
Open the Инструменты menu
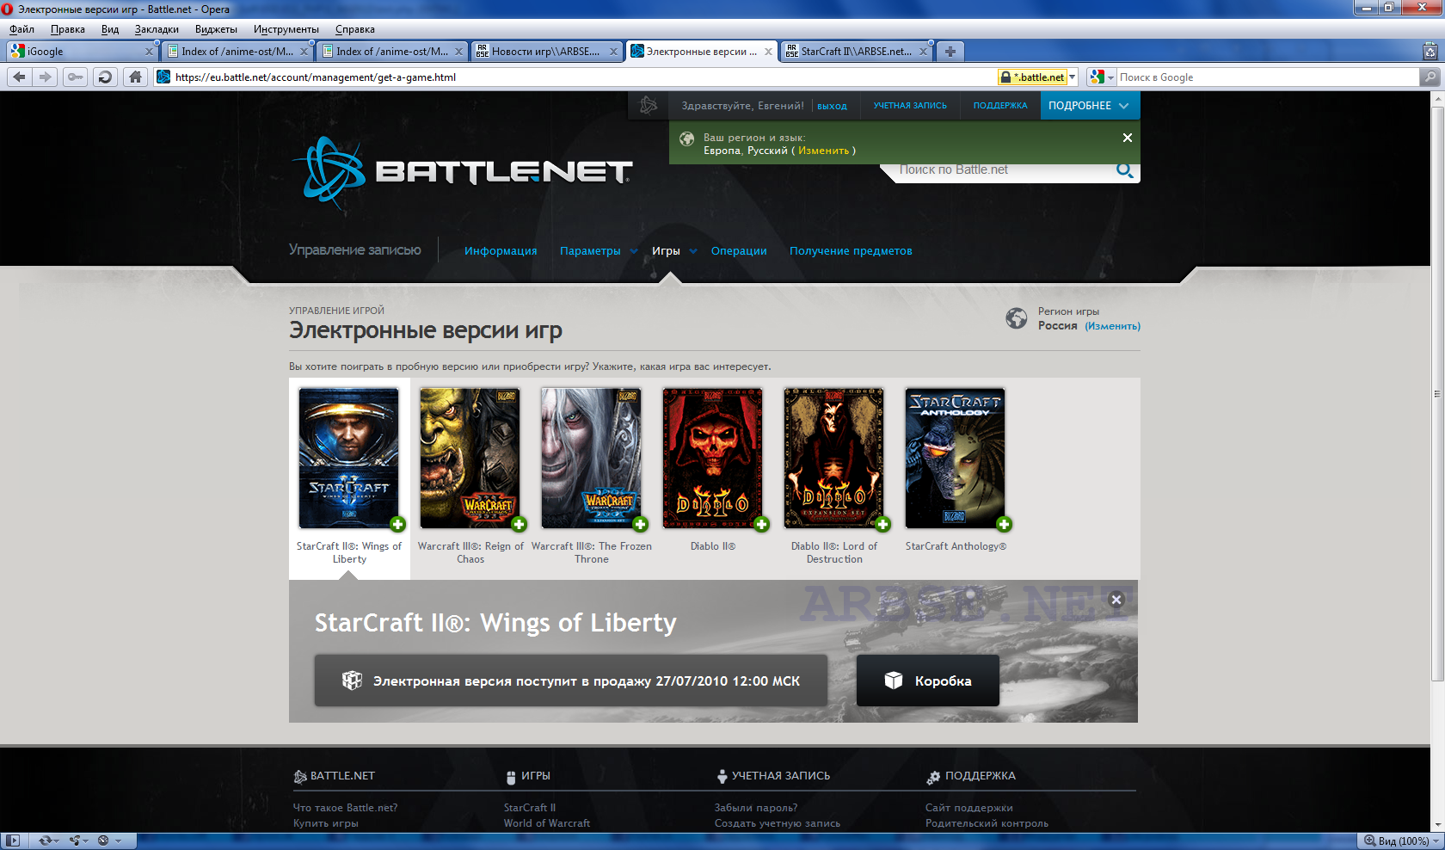[286, 29]
